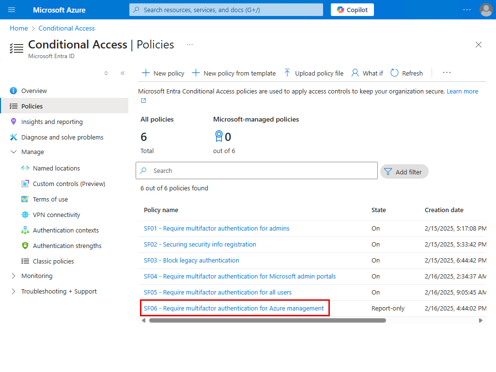Image resolution: width=496 pixels, height=372 pixels.
Task: Open Authentication strengths
Action: coord(67,246)
